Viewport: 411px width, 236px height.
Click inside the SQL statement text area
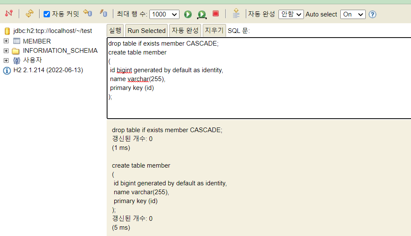(259, 78)
